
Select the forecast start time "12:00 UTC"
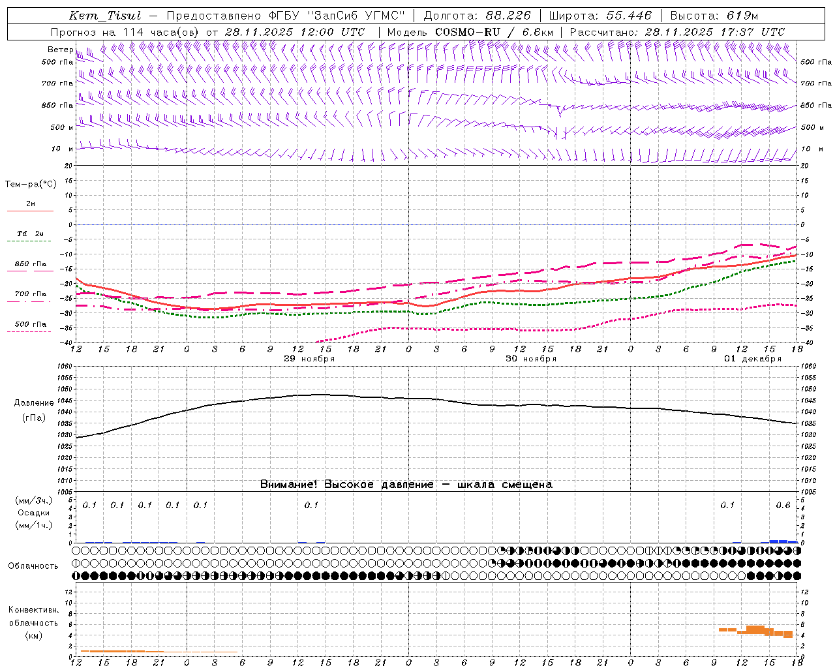333,32
